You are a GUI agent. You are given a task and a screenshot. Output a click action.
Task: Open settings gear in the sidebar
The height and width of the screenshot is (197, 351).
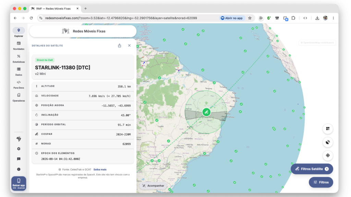[19, 149]
